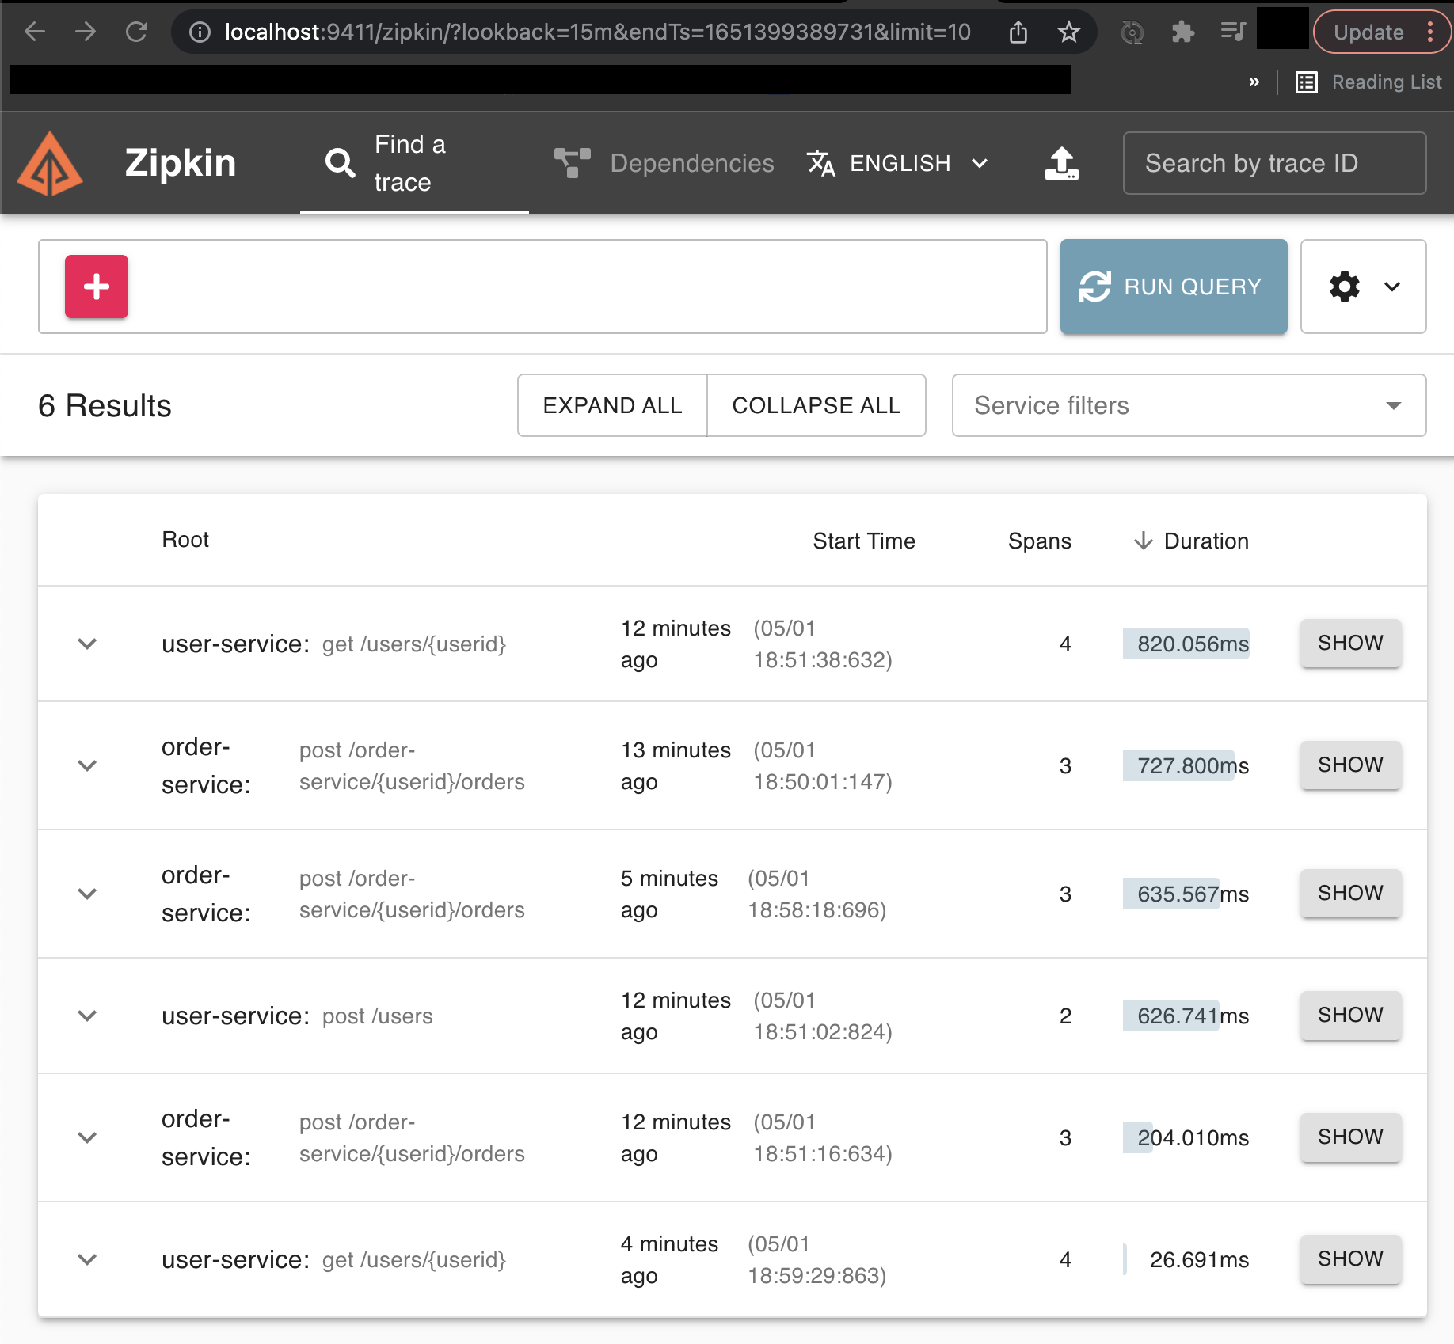The height and width of the screenshot is (1344, 1454).
Task: Open the settings gear dropdown
Action: (1363, 287)
